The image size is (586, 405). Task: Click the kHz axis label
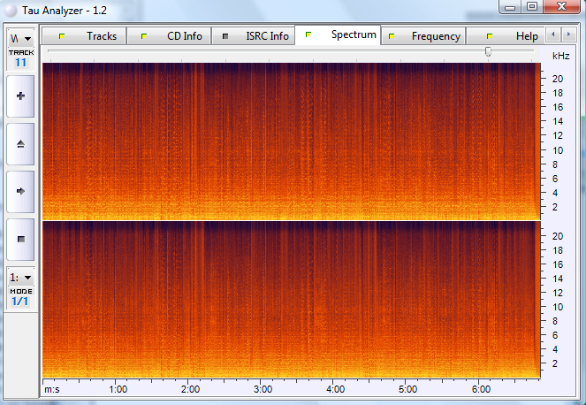pyautogui.click(x=560, y=56)
